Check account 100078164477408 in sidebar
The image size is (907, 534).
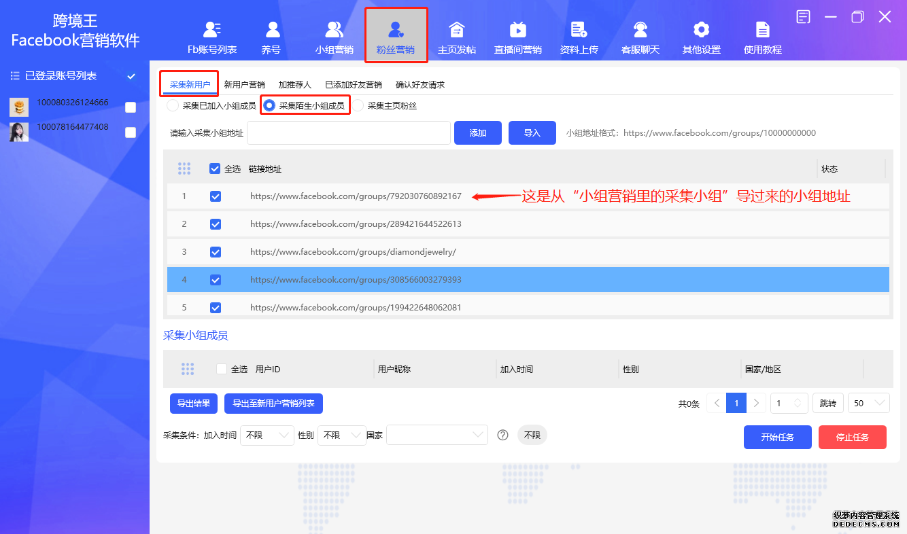pos(130,132)
